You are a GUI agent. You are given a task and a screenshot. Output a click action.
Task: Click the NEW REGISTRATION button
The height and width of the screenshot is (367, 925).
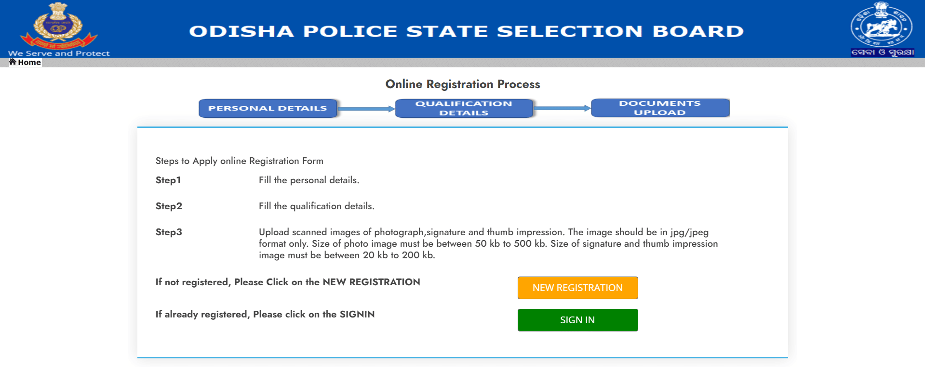click(x=577, y=288)
